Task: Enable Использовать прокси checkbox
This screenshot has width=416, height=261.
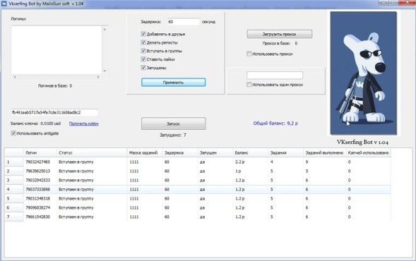Action: coord(249,54)
